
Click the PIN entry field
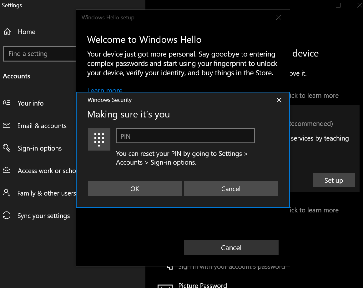tap(185, 136)
